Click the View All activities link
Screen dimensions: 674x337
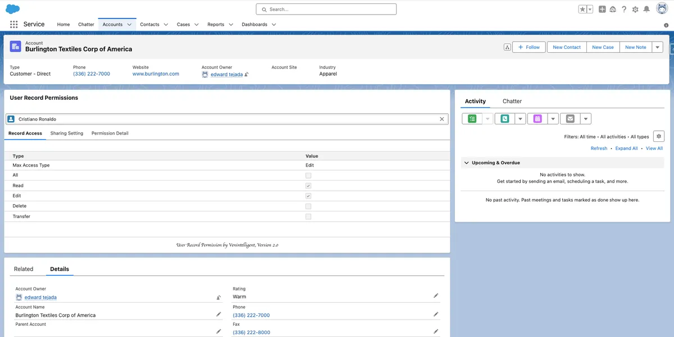tap(654, 149)
